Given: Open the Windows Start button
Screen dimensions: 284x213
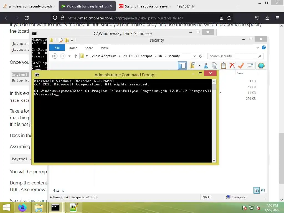Looking at the screenshot, I should [7, 207].
